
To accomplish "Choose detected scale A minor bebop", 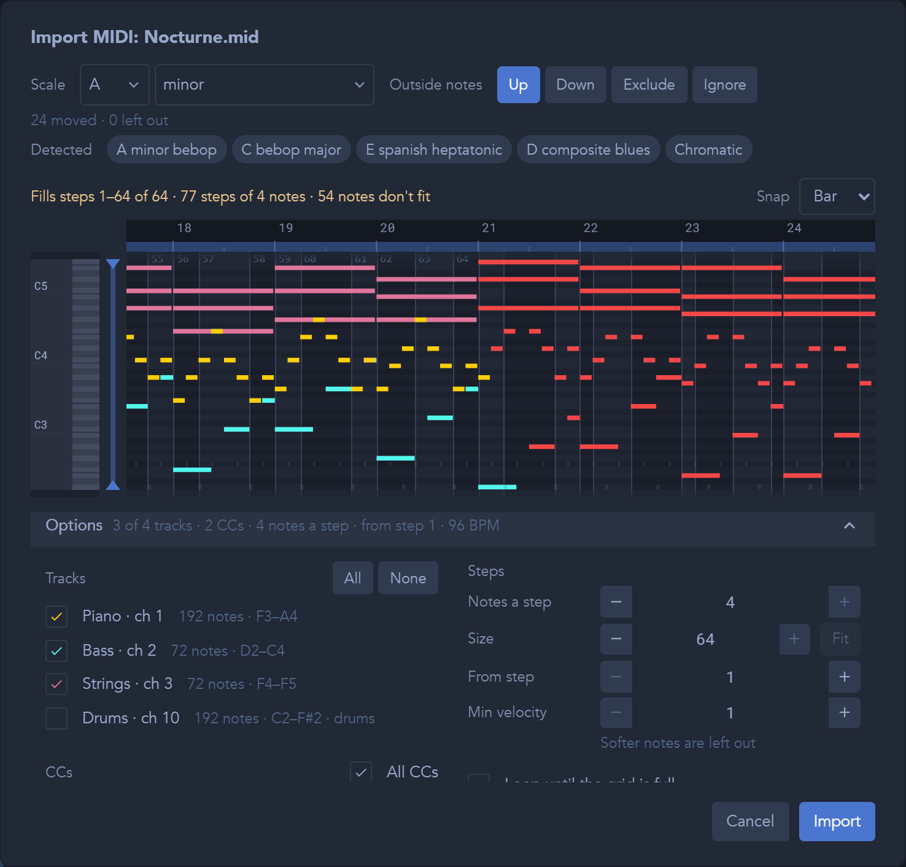I will 166,149.
